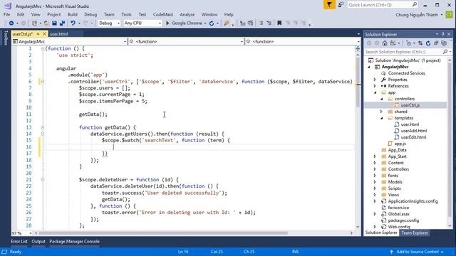Screen dimensions: 456x256
Task: Toggle Auto Hide pin on Solution Explorer
Action: [x=443, y=34]
